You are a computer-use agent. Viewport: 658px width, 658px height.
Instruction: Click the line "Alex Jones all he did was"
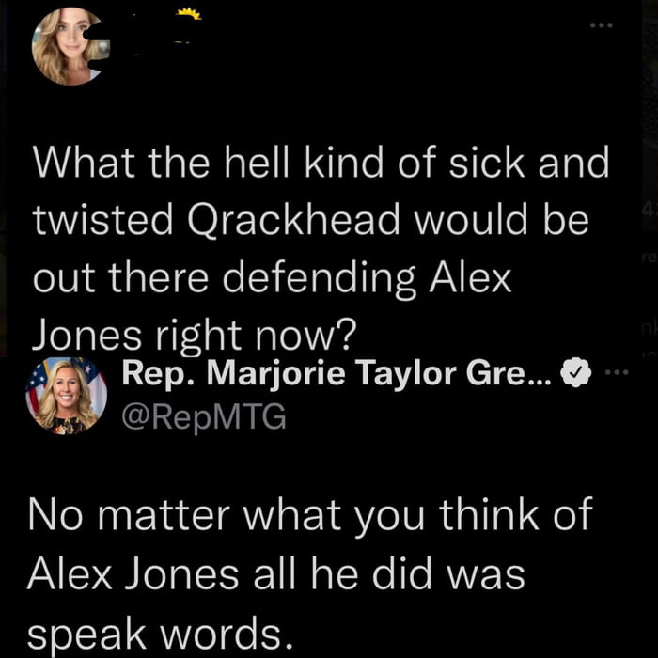pos(278,572)
